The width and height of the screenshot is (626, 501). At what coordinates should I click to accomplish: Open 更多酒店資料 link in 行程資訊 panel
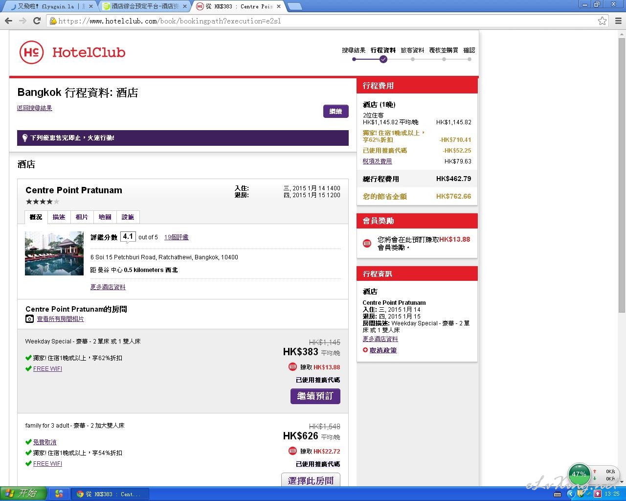(380, 339)
